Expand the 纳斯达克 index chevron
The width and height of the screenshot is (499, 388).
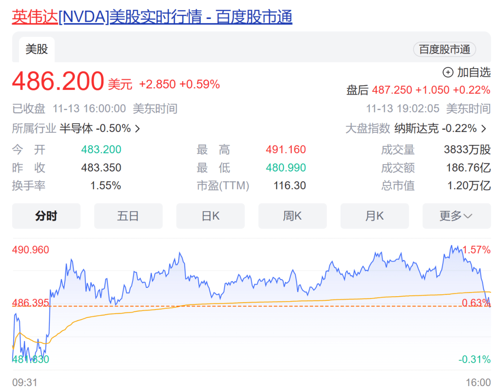click(x=484, y=129)
